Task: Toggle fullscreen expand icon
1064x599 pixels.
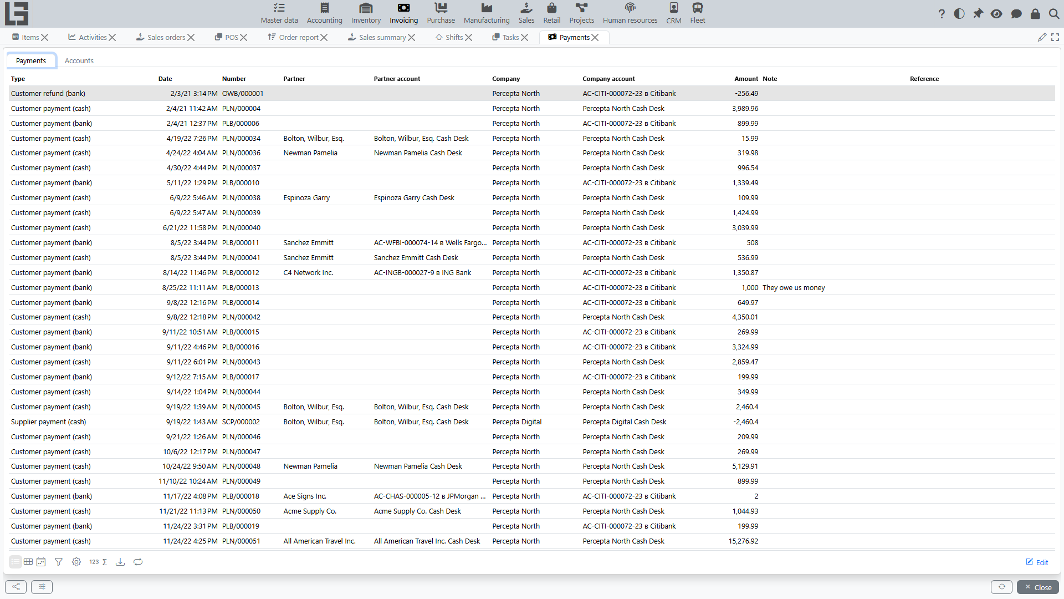Action: click(1055, 37)
